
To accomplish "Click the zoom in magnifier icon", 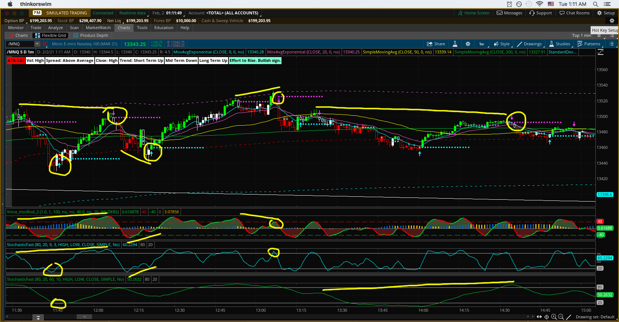I will click(554, 317).
